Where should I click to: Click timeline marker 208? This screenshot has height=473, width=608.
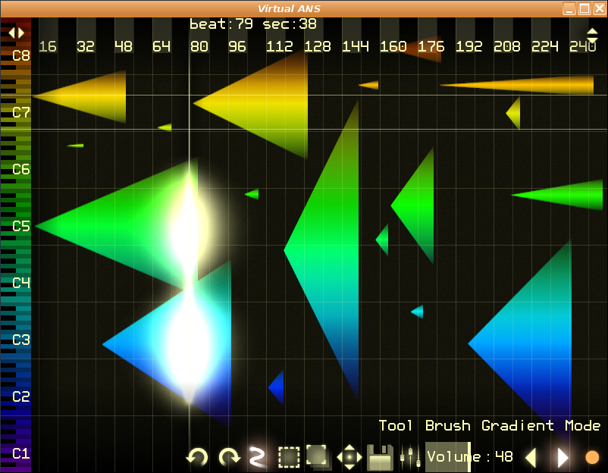507,46
